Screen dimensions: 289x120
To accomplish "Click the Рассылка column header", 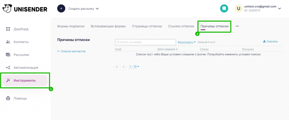I will [x=248, y=49].
